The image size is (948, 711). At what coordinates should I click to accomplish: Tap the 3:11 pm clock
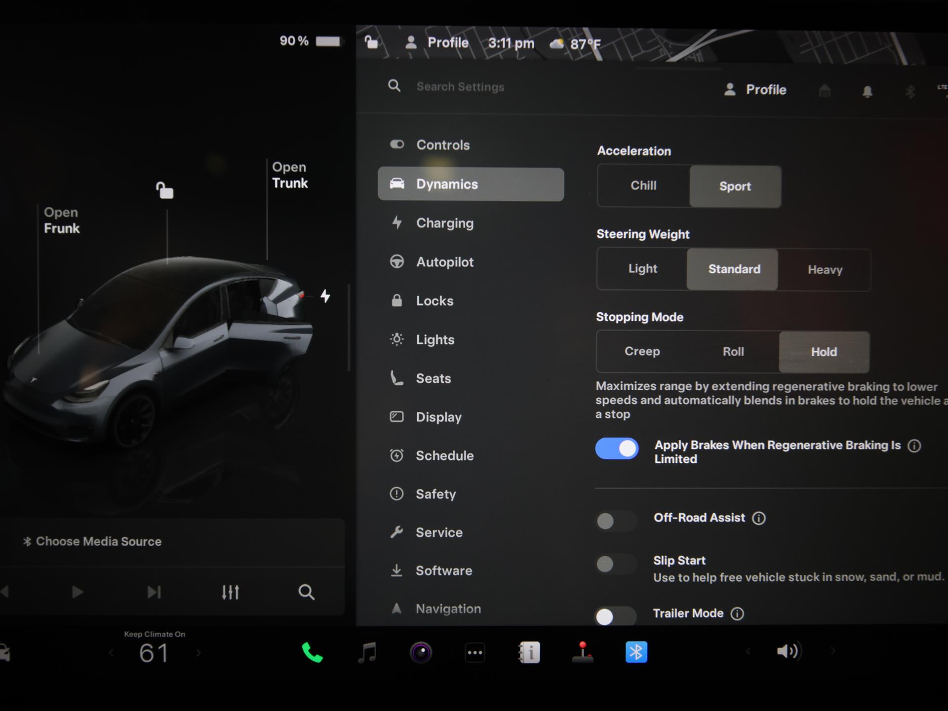511,43
